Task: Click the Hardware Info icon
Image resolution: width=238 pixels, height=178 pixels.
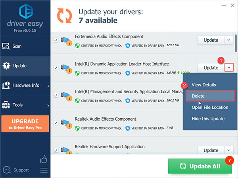Action: [6, 85]
